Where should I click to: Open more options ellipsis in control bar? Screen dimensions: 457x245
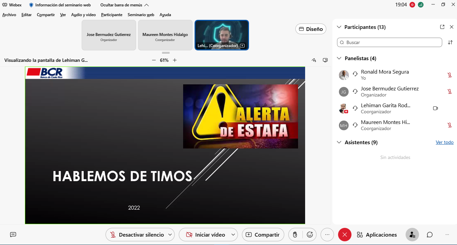pos(327,235)
